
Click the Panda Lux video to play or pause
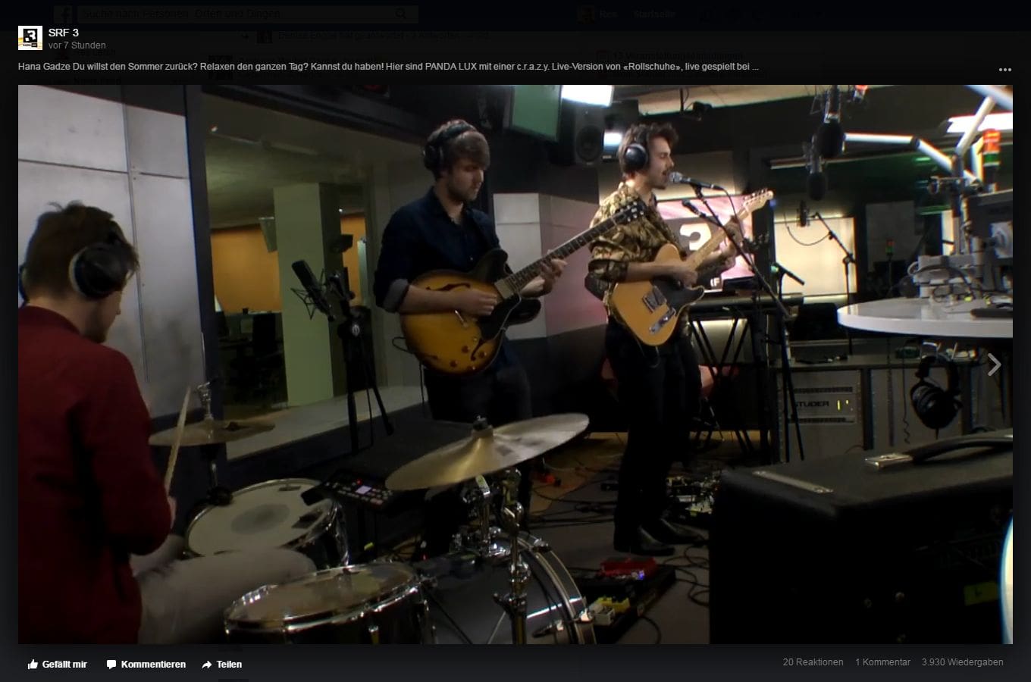pyautogui.click(x=515, y=364)
